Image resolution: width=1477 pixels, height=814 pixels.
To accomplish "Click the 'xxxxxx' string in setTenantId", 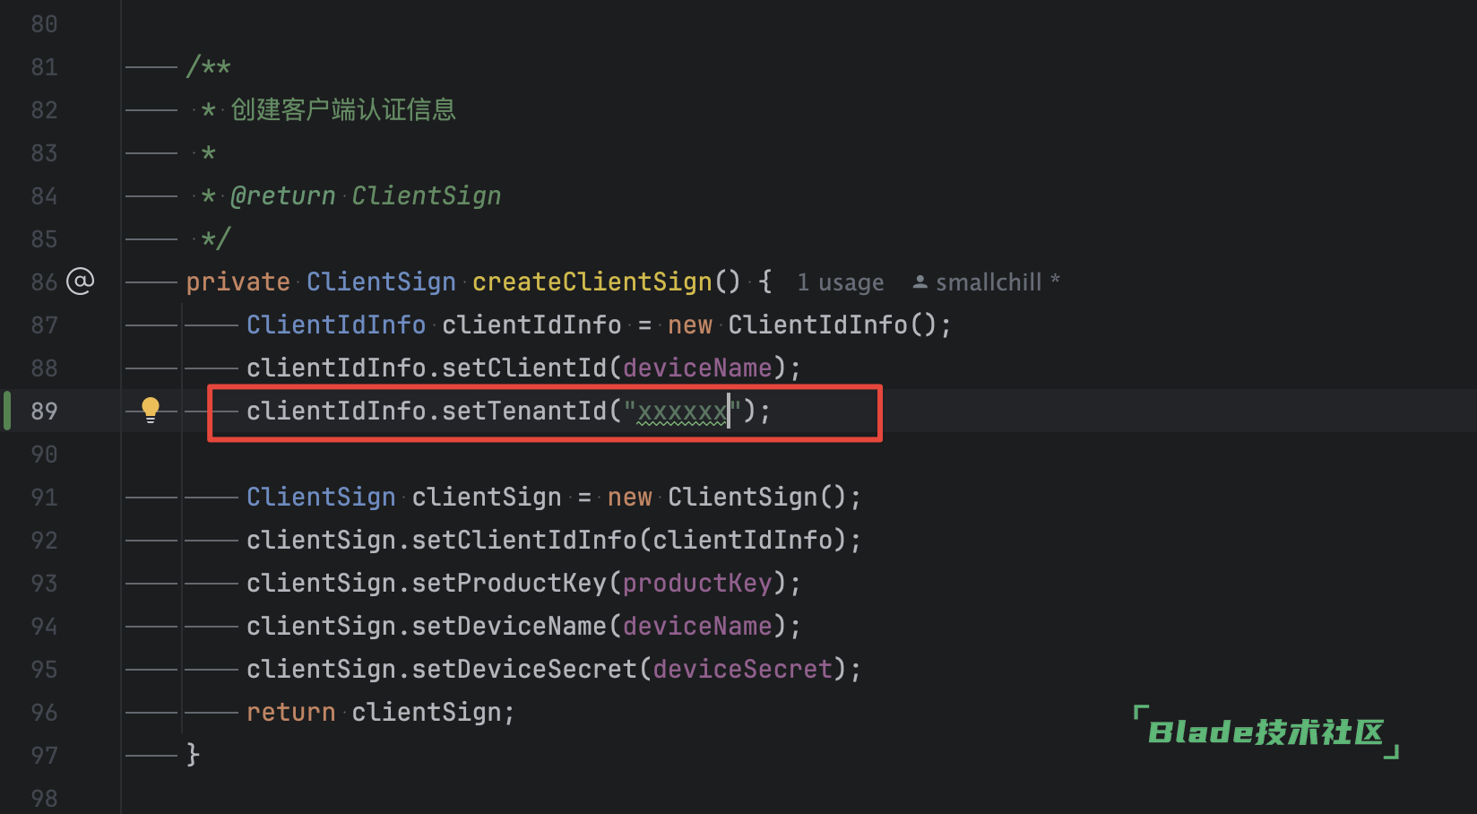I will pyautogui.click(x=682, y=411).
